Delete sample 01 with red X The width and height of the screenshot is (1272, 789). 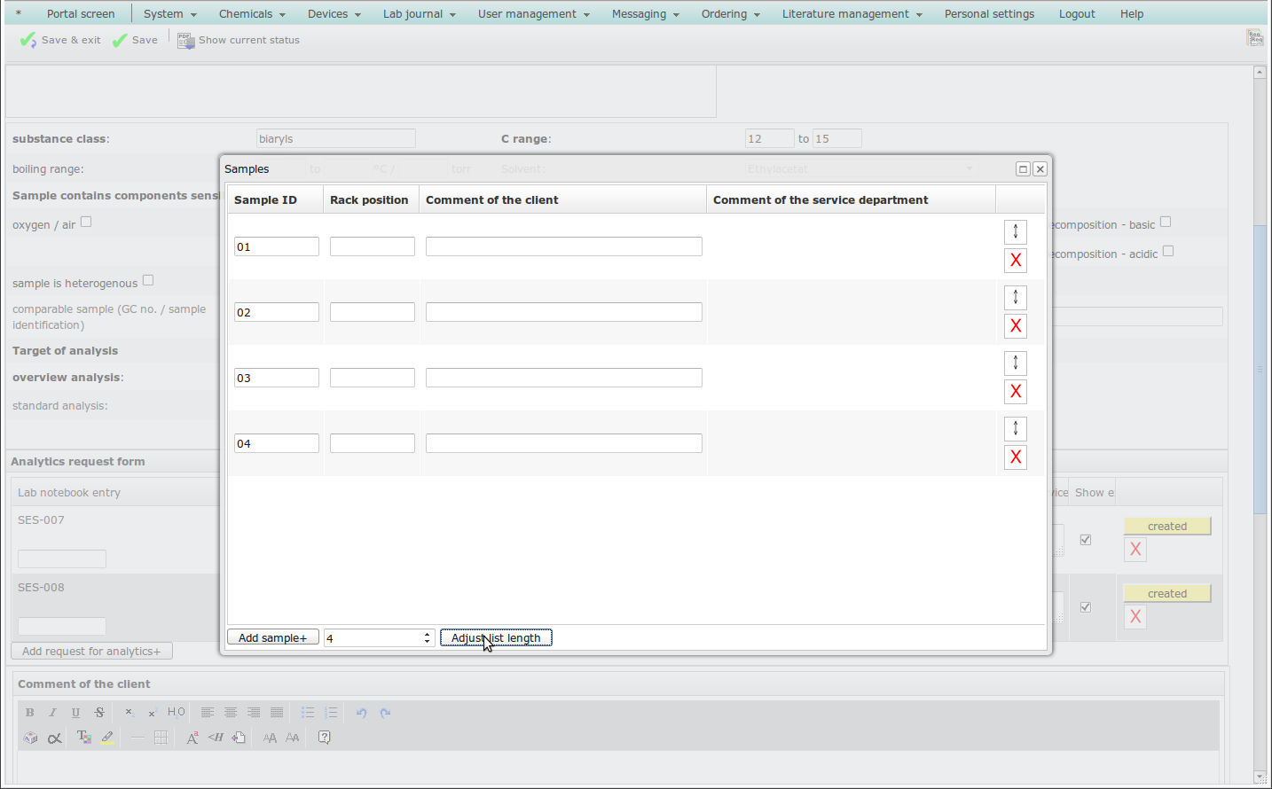(1016, 261)
